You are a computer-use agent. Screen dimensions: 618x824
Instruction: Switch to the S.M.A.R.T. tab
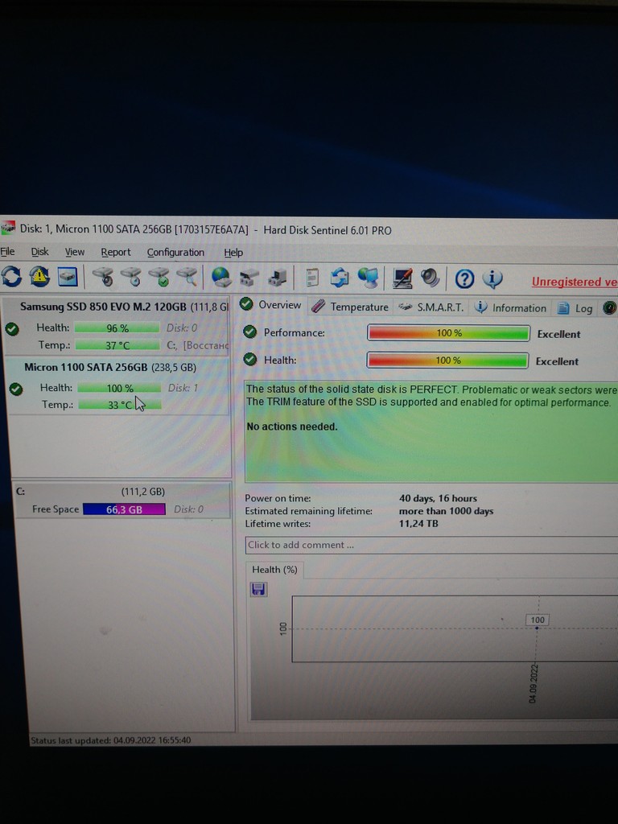431,307
